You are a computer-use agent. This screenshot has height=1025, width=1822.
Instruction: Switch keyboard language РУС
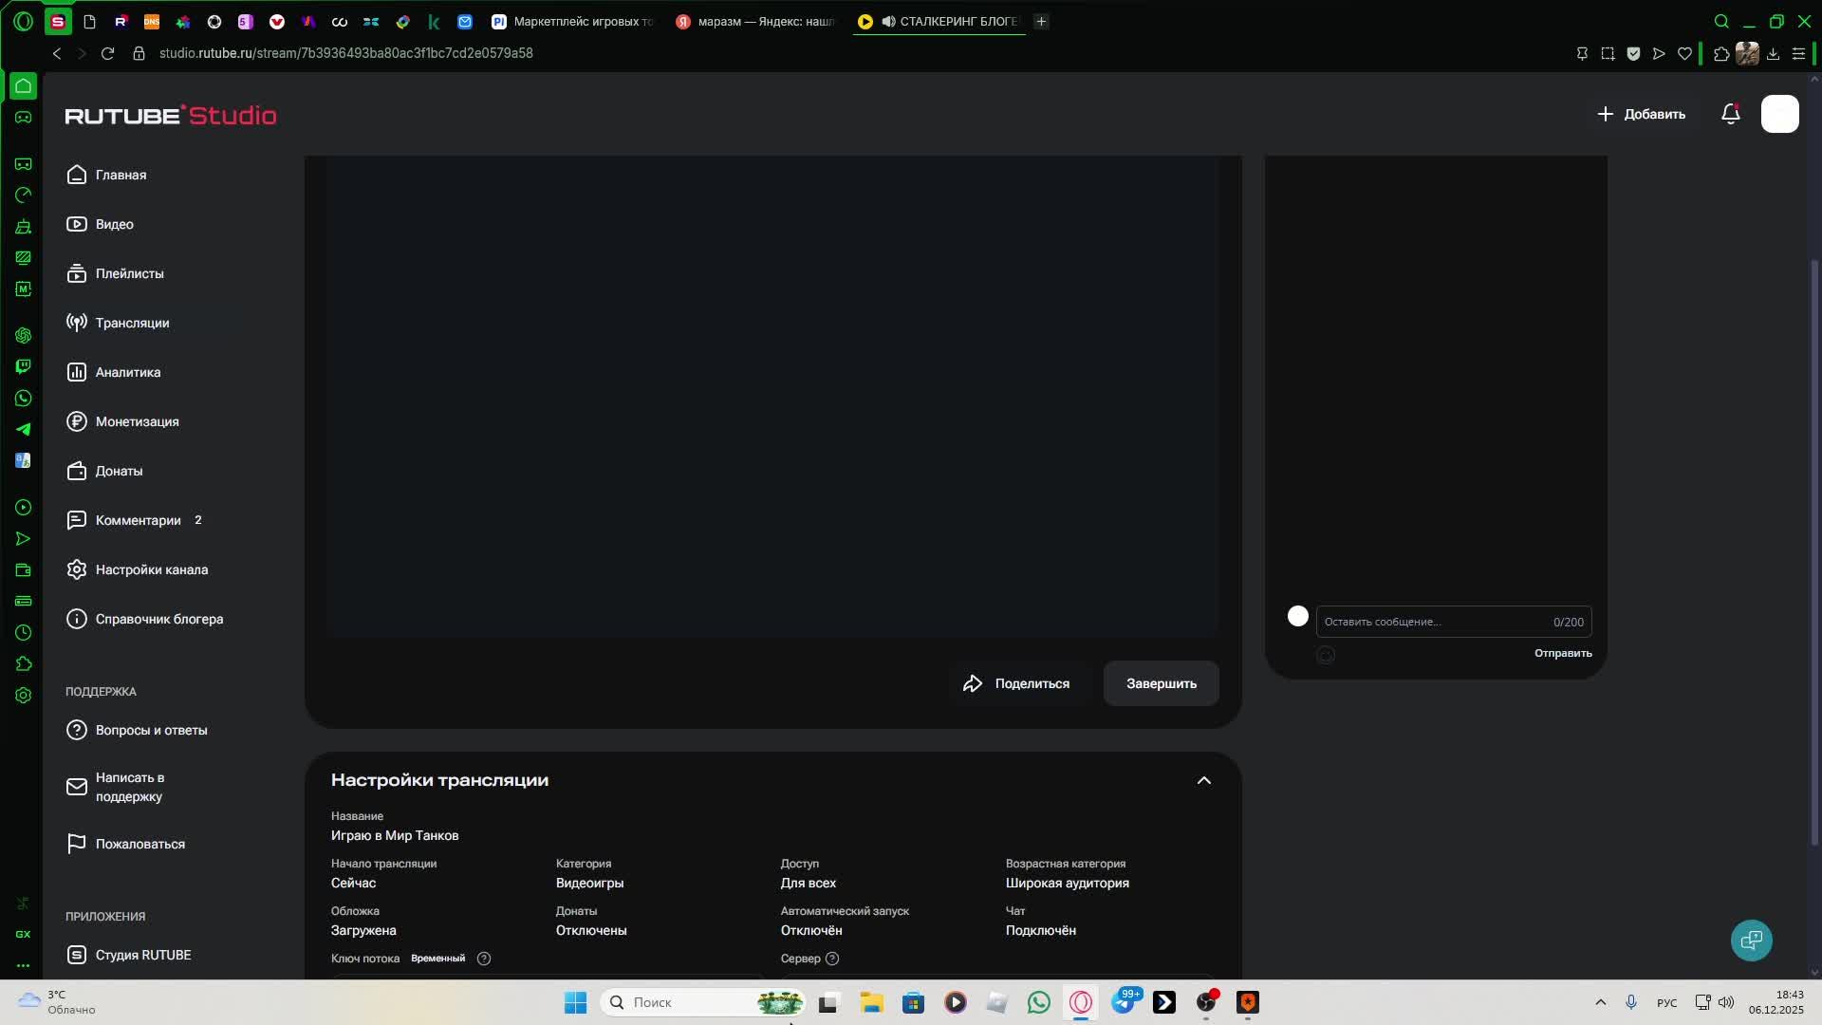tap(1666, 1002)
